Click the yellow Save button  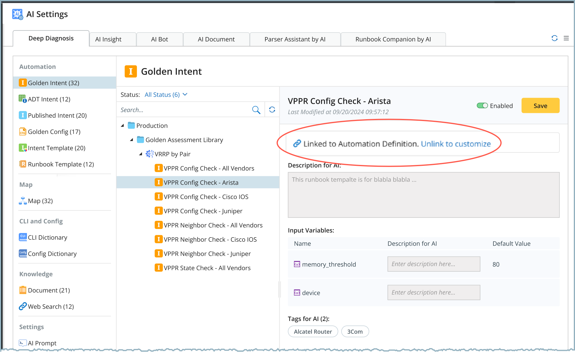540,106
